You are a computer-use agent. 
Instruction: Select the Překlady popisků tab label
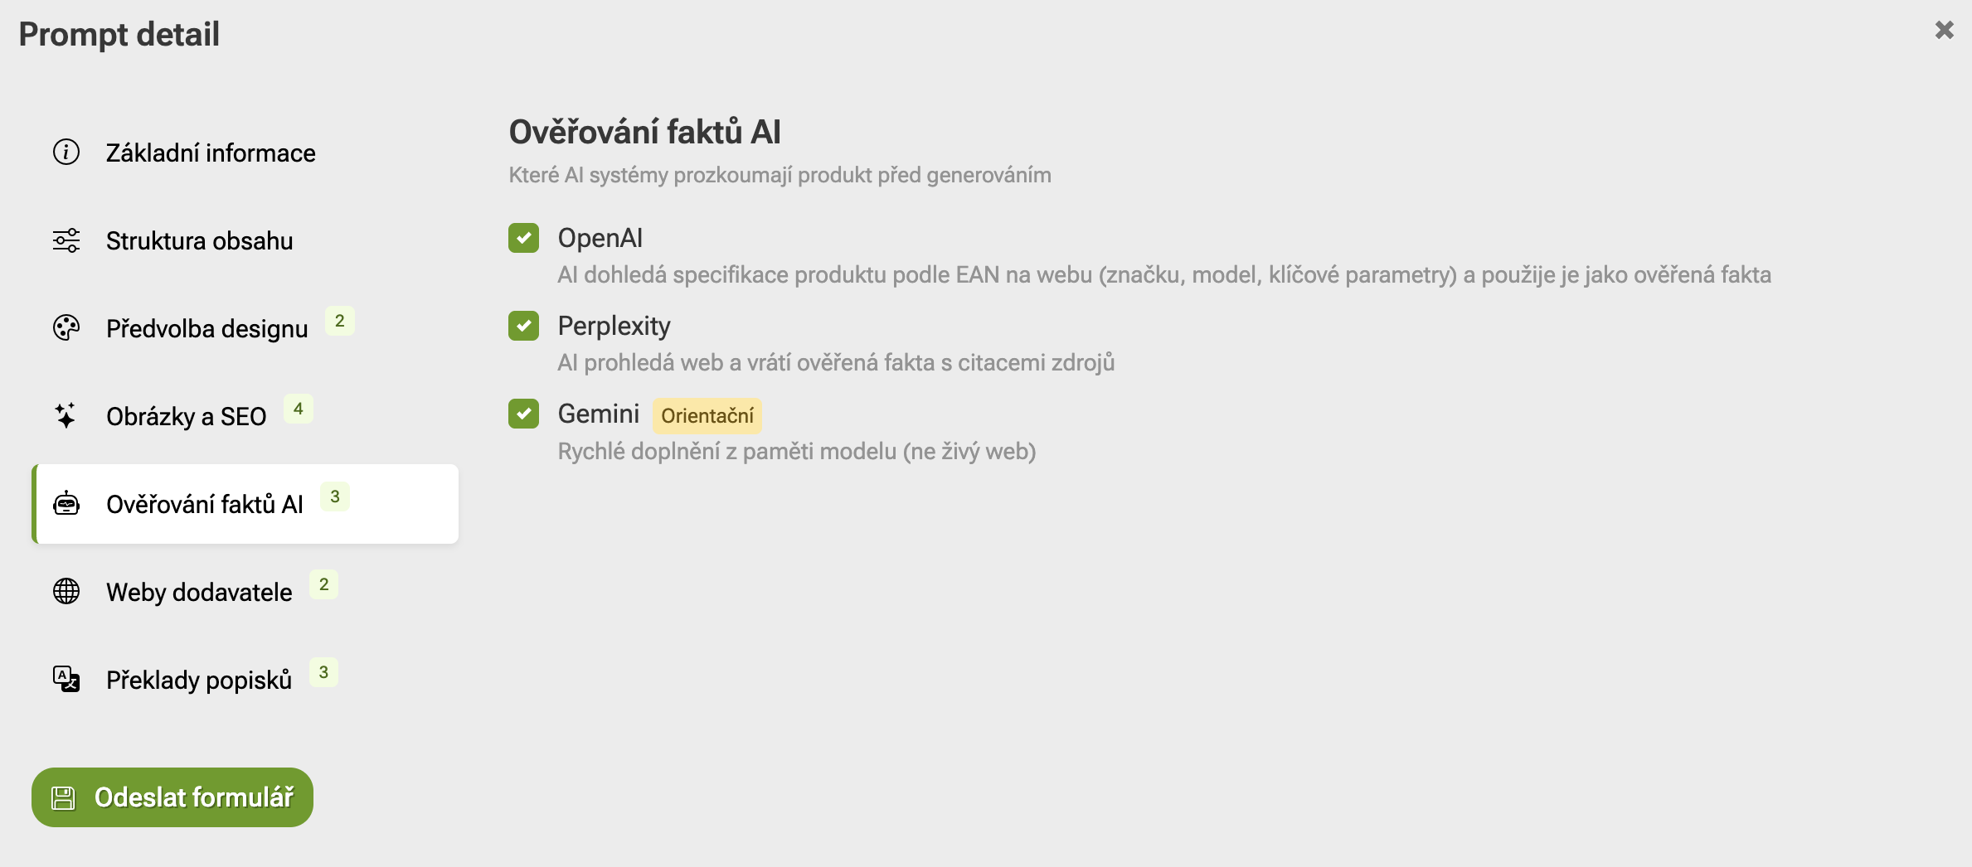point(199,681)
